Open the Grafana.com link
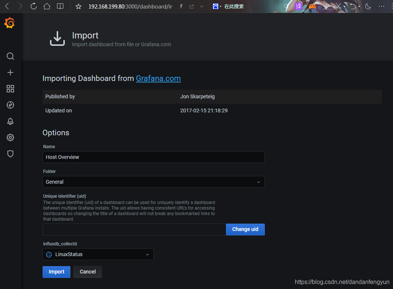 coord(158,78)
